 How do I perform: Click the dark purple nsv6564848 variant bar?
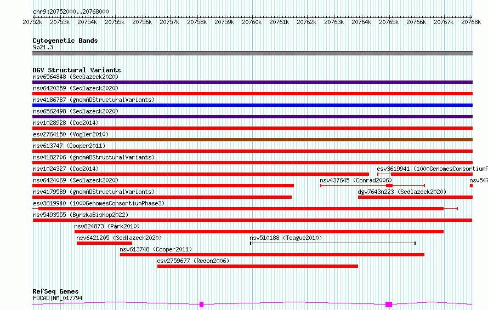(252, 82)
